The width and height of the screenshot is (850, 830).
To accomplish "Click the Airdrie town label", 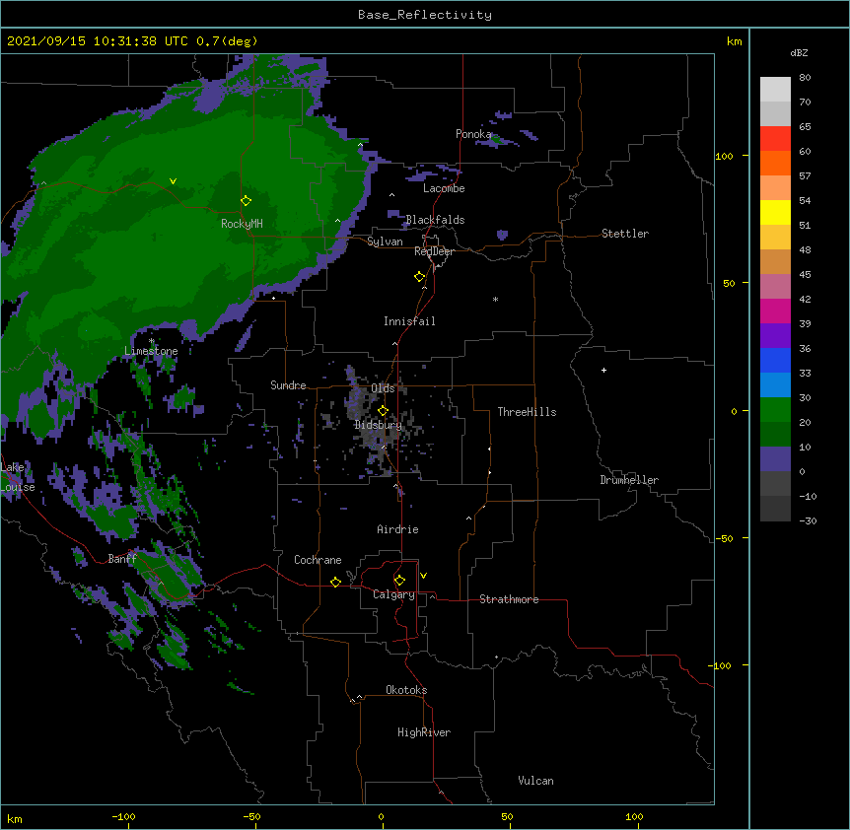I will pyautogui.click(x=398, y=529).
